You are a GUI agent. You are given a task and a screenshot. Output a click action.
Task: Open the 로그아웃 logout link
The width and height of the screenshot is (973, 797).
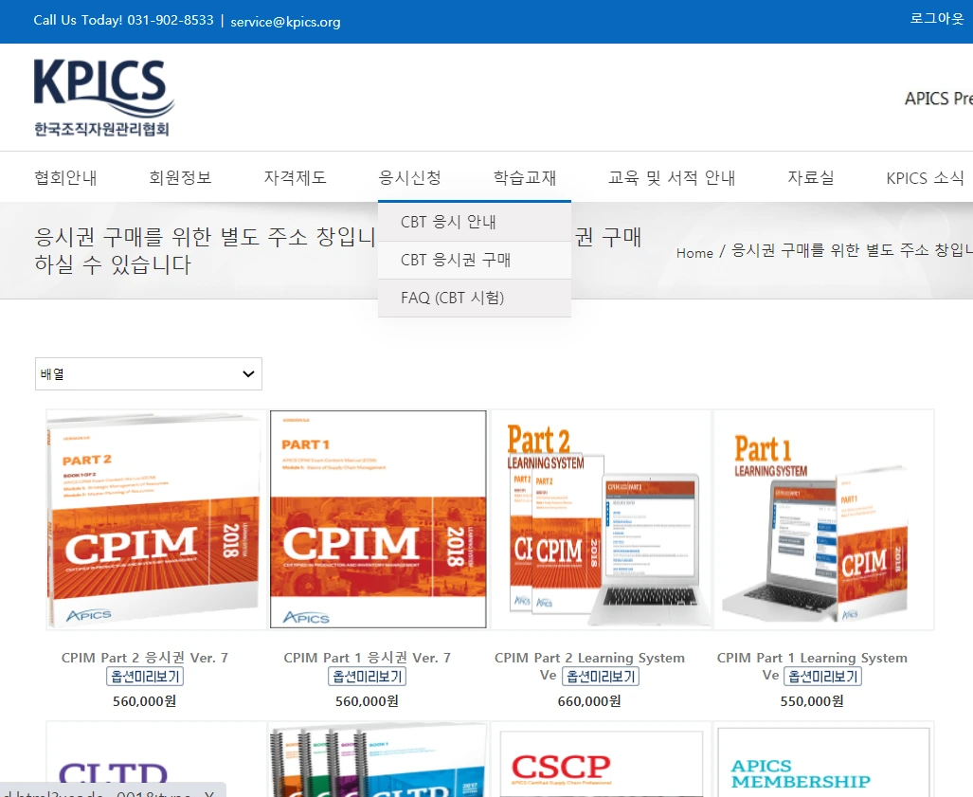[936, 19]
